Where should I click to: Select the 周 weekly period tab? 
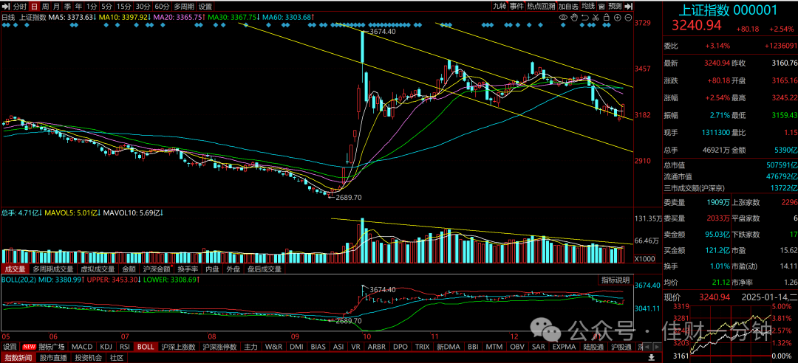pos(45,7)
